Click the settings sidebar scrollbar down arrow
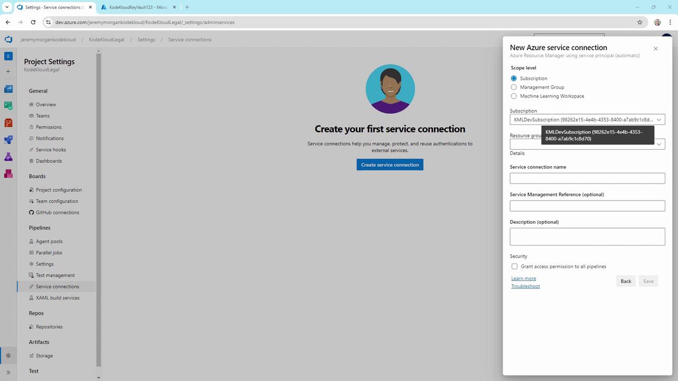Viewport: 678px width, 381px height. click(99, 378)
